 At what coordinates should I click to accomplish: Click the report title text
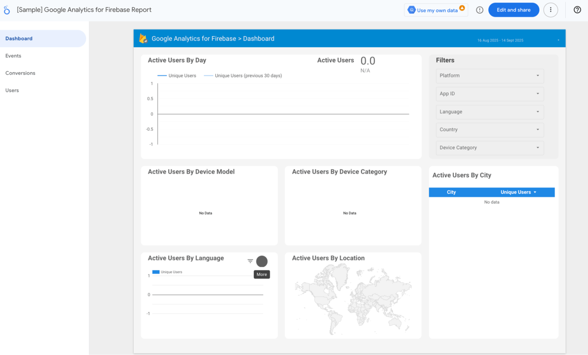pos(84,10)
